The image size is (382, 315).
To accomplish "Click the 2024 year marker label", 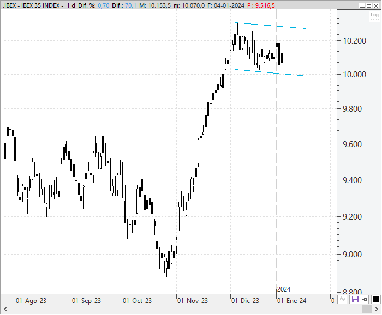I will click(x=284, y=289).
